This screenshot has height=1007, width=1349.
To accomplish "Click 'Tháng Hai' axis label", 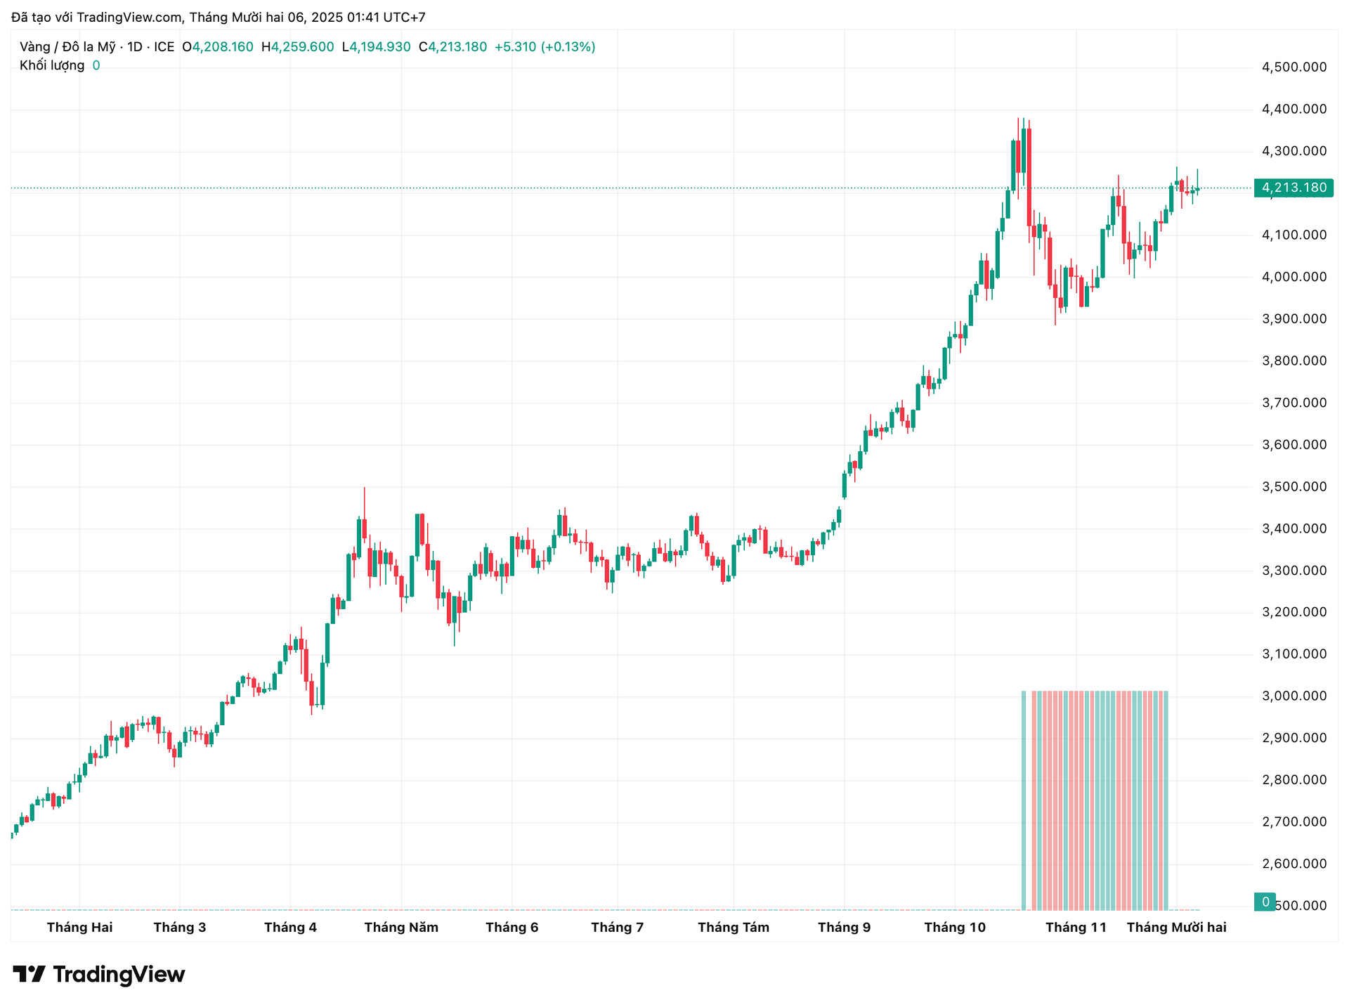I will coord(79,927).
